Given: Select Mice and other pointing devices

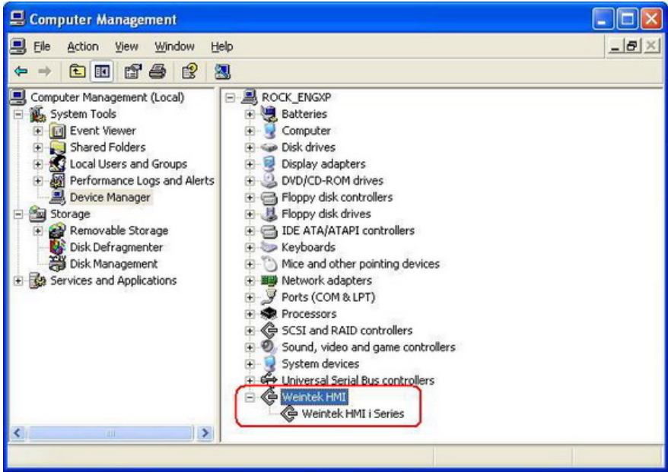Looking at the screenshot, I should coord(361,264).
